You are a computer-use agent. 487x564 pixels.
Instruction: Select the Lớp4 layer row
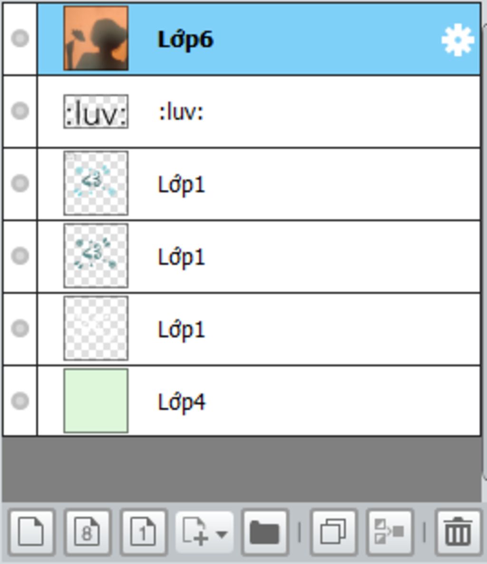(x=259, y=401)
